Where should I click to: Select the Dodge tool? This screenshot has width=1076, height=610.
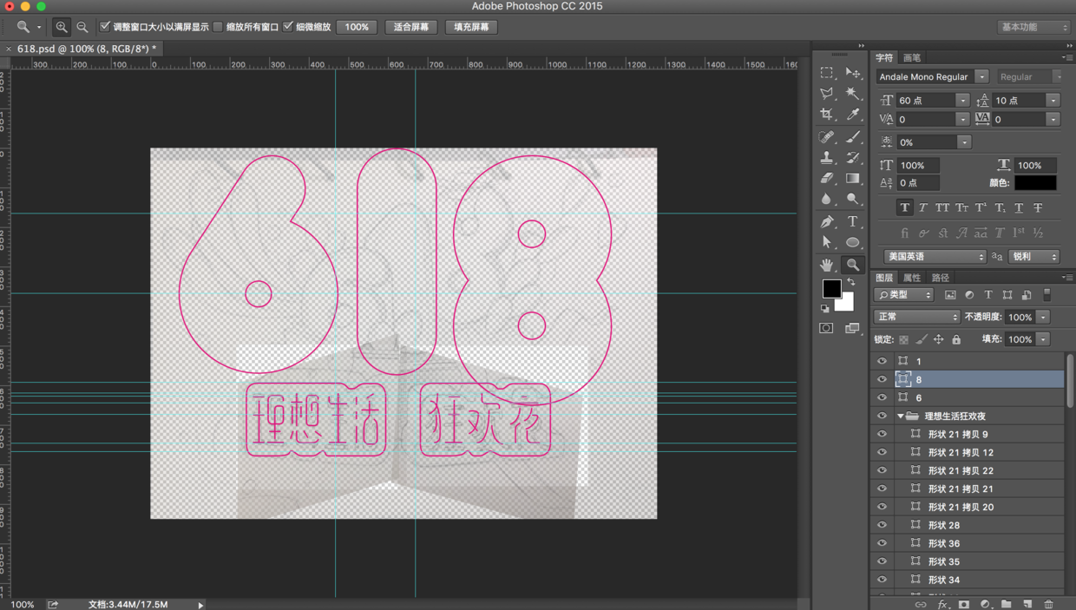pos(853,200)
